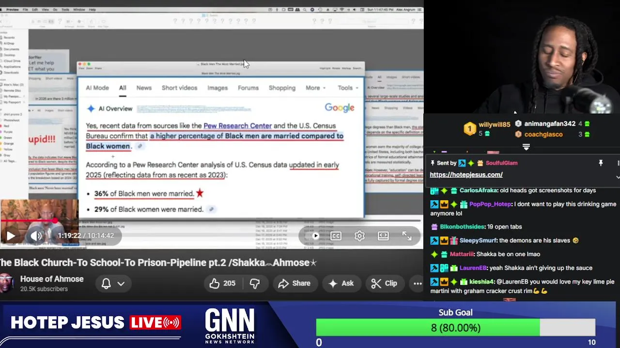
Task: Open the https://hotepjesus.com/ pinned link
Action: point(466,174)
